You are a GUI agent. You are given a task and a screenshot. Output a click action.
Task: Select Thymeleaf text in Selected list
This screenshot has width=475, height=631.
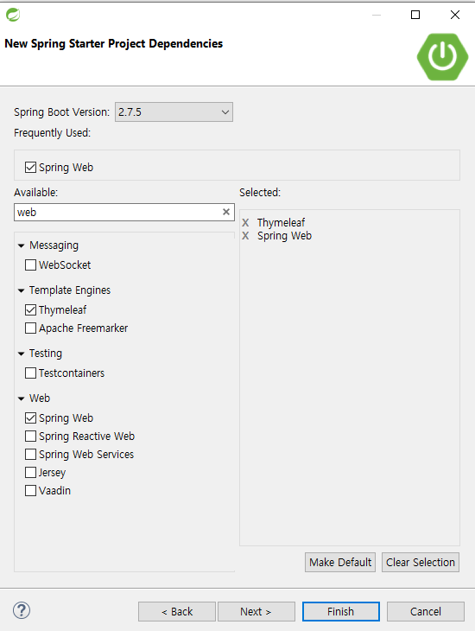click(281, 222)
